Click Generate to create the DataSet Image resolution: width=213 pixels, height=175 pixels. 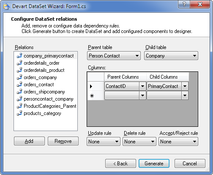154,164
